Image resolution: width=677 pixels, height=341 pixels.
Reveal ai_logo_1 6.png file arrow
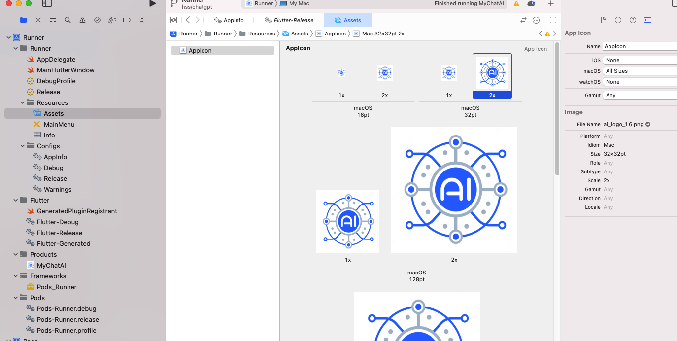coord(648,124)
